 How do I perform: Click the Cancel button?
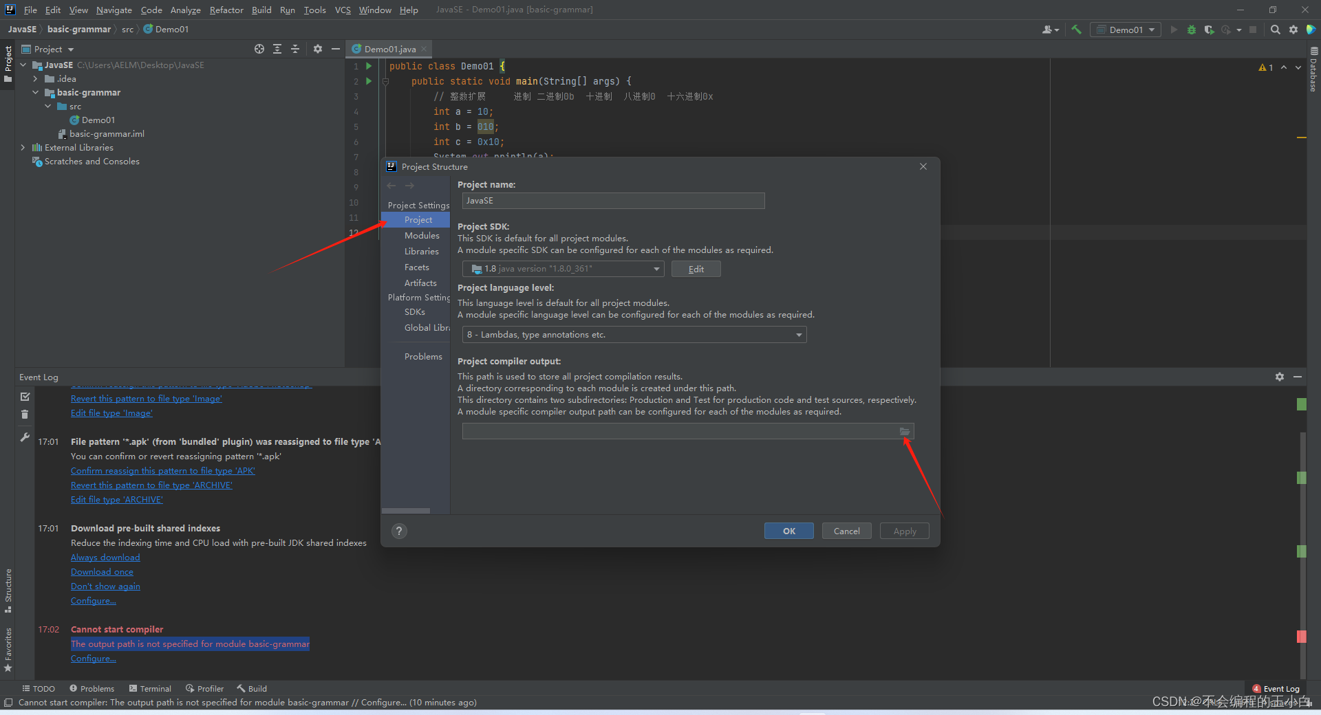point(846,531)
